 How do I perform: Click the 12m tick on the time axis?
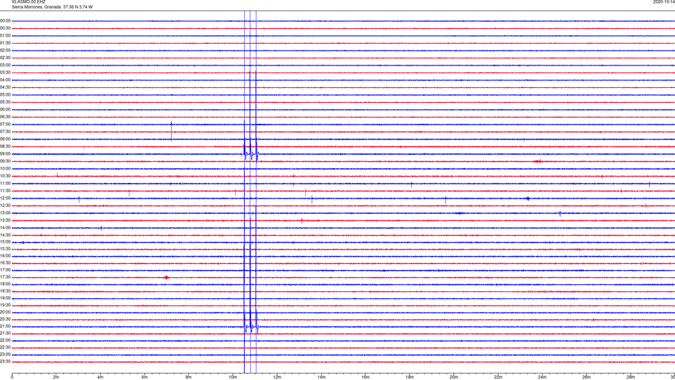coord(277,377)
